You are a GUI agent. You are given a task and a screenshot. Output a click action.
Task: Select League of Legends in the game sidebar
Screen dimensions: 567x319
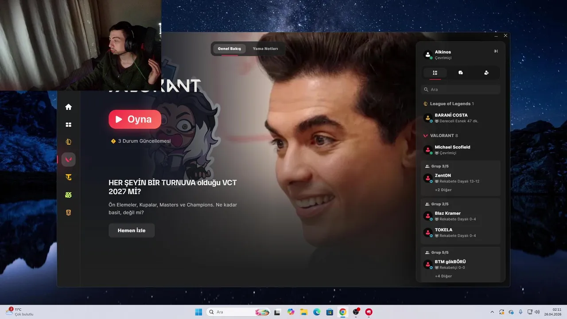coord(68,142)
